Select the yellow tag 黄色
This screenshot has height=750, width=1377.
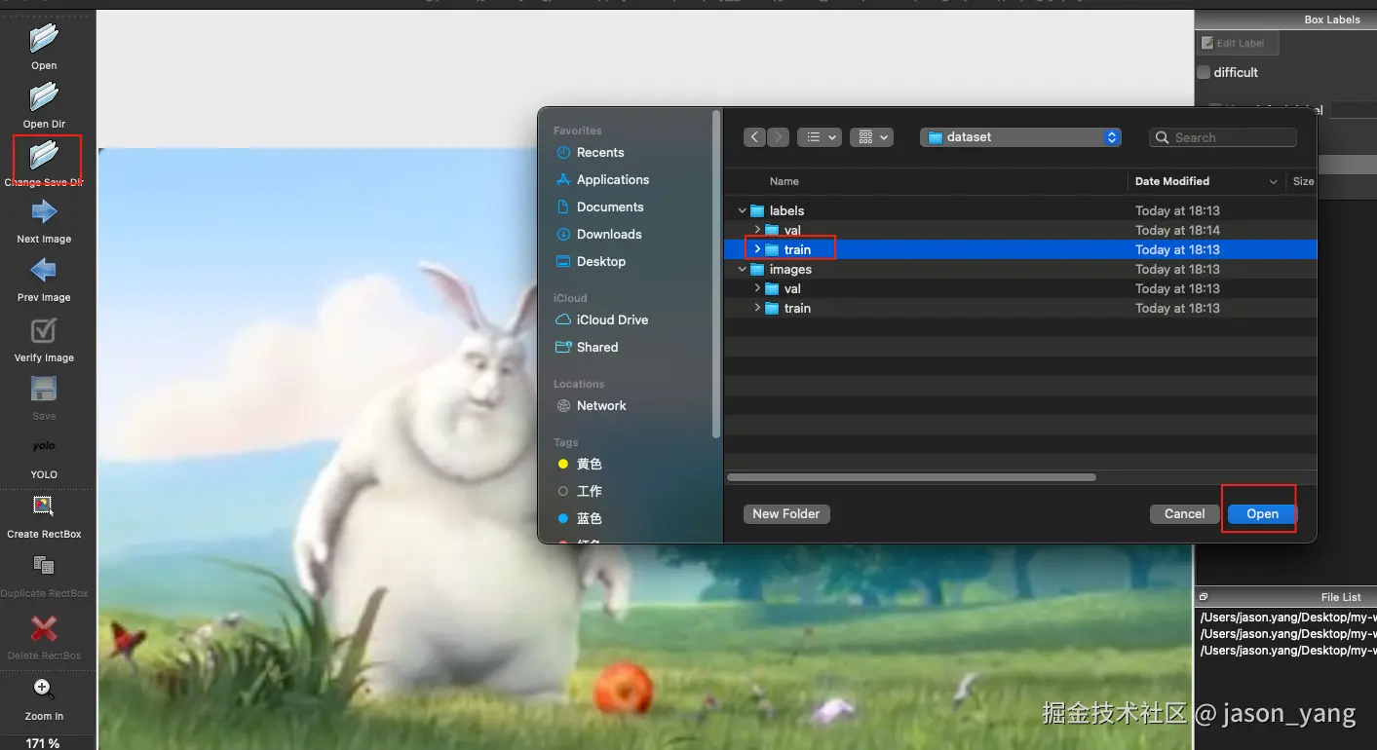pyautogui.click(x=589, y=465)
